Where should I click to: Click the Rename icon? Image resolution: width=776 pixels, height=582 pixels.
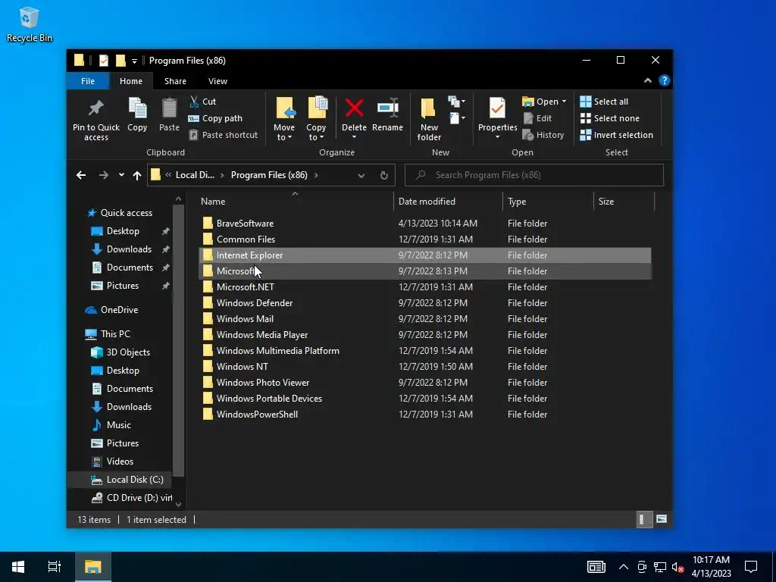click(387, 108)
